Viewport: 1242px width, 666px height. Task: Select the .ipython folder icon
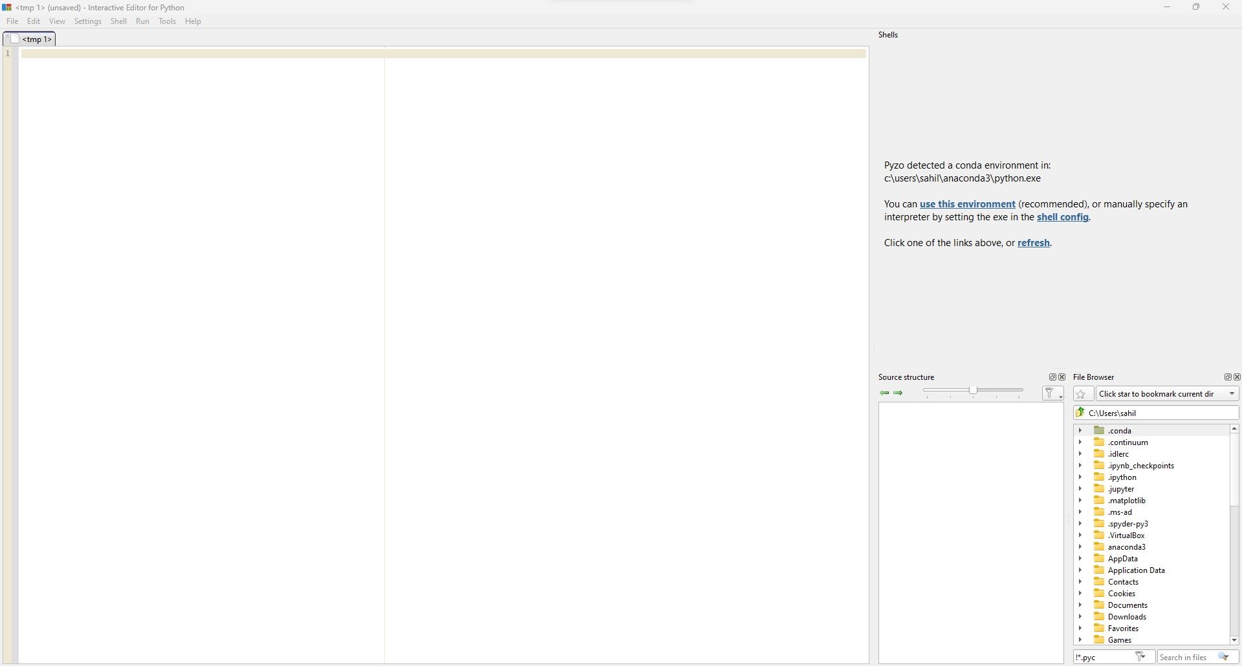coord(1099,477)
